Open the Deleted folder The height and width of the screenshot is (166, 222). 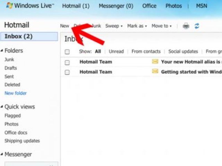pos(12,85)
